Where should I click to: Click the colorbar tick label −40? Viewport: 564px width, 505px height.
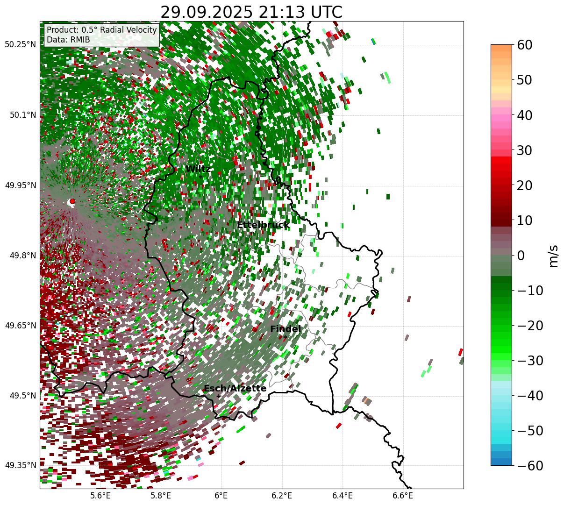pos(530,396)
